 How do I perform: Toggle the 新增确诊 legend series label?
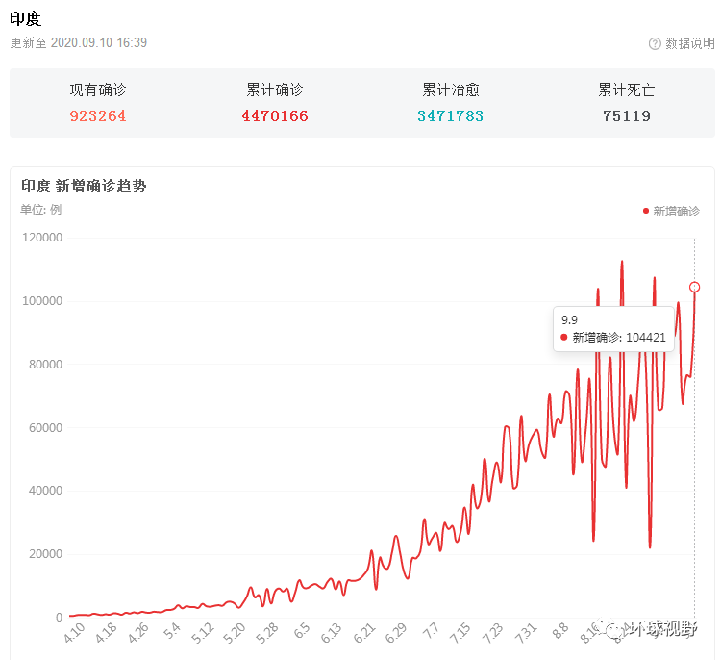[676, 211]
